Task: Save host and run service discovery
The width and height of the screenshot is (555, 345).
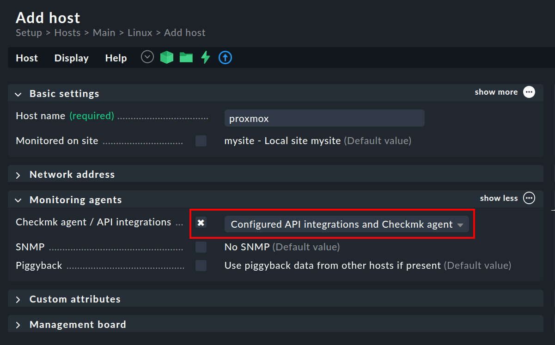Action: (166, 57)
